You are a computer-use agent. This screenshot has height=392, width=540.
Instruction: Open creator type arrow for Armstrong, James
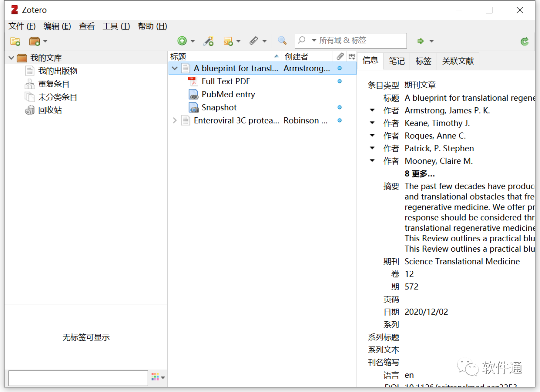coord(372,110)
